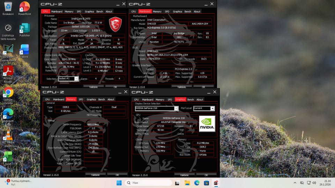Select the DRAM Frequency 665.0 MHz value

click(x=93, y=125)
